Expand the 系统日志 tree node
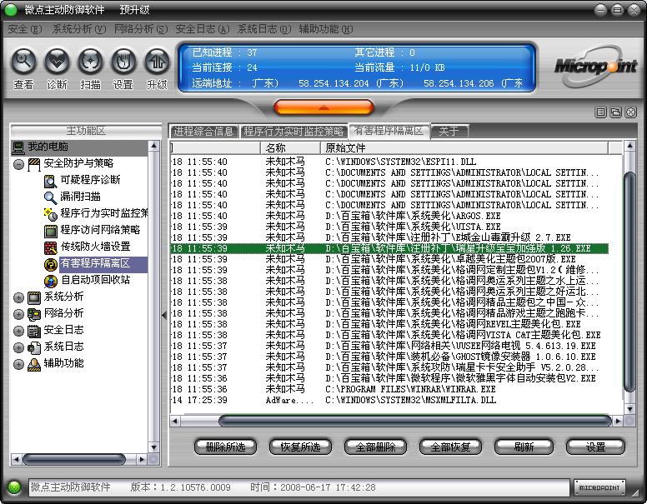The image size is (647, 504). pyautogui.click(x=18, y=347)
